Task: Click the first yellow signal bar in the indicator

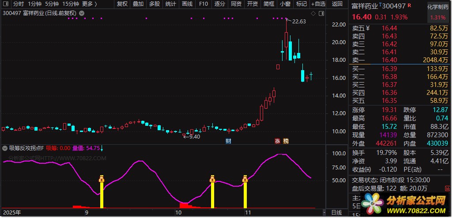Action: 102,195
